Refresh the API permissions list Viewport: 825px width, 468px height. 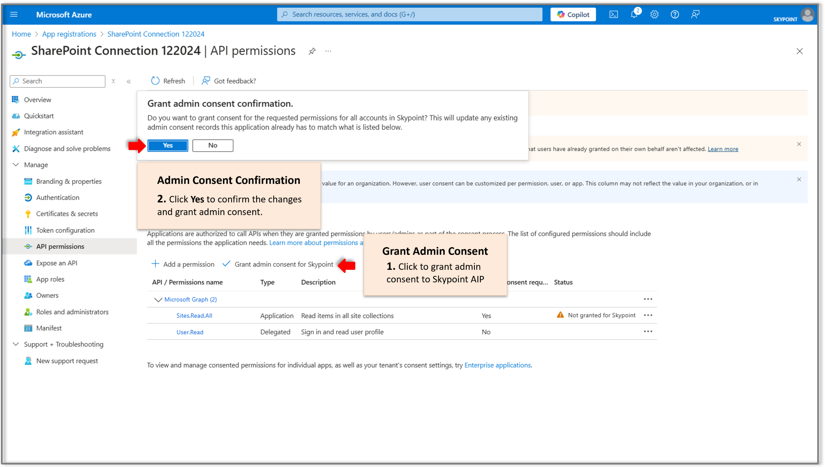[168, 81]
